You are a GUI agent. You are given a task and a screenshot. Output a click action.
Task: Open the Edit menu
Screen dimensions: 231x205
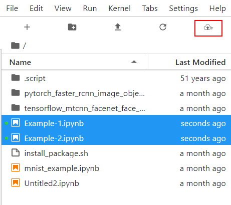point(36,8)
